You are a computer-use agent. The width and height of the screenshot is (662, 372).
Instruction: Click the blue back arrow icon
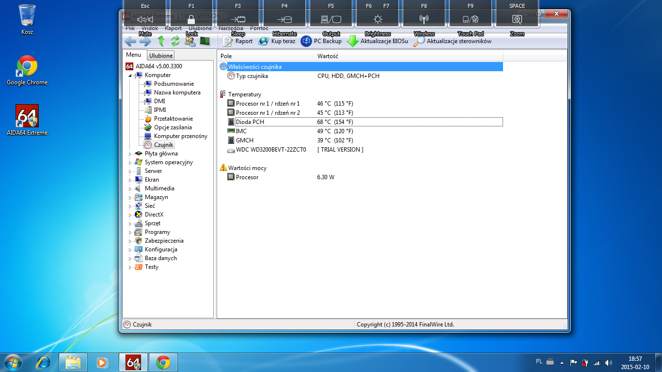(x=130, y=41)
